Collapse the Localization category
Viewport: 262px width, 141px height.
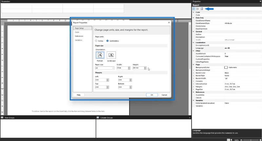coord(194,43)
